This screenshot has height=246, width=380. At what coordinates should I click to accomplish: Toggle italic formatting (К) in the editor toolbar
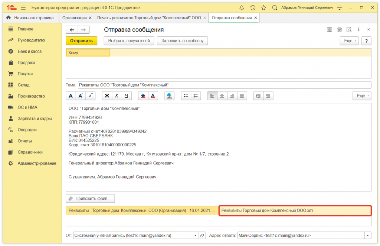[x=117, y=96]
